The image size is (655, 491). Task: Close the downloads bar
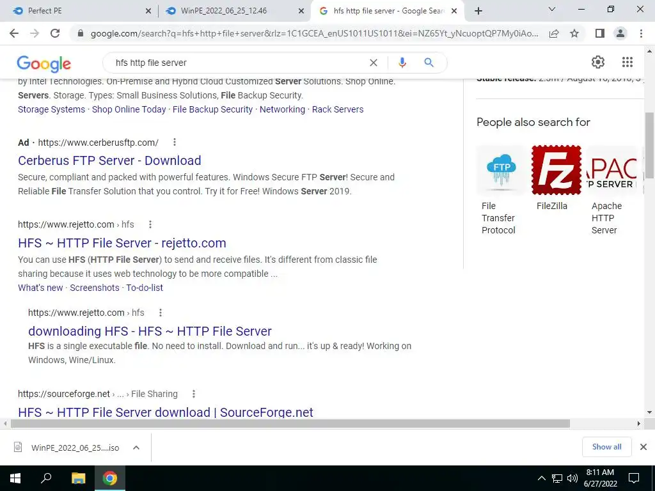click(643, 447)
